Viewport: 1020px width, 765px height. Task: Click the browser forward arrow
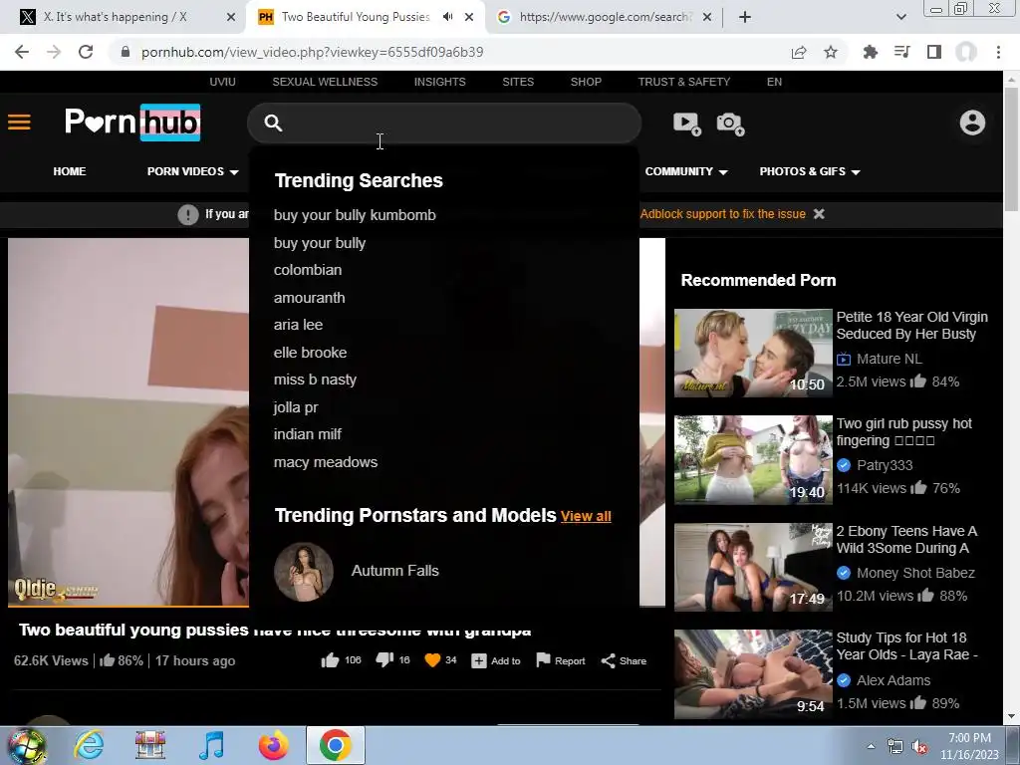pyautogui.click(x=54, y=52)
